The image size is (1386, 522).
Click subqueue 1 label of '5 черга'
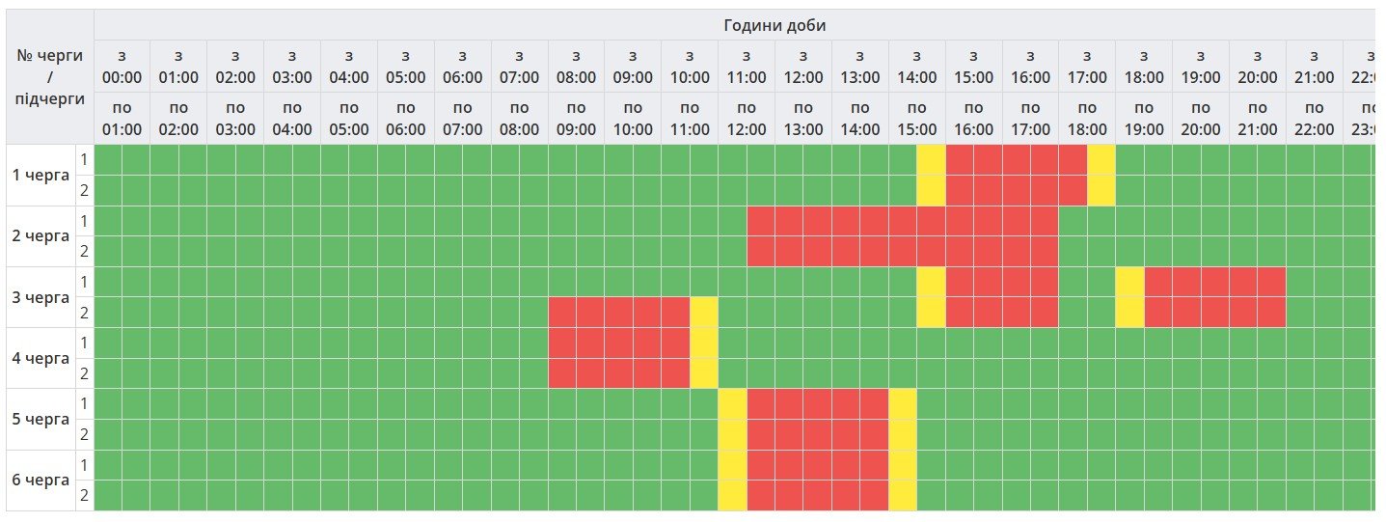click(85, 403)
